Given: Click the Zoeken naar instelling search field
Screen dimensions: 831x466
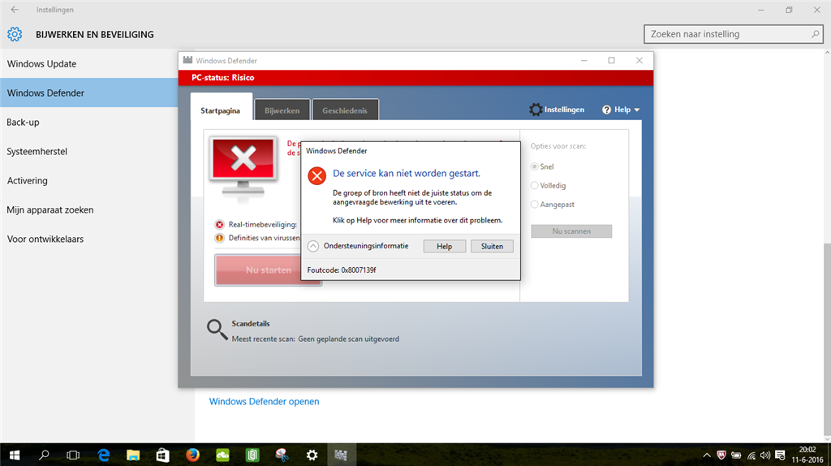Looking at the screenshot, I should pyautogui.click(x=734, y=34).
